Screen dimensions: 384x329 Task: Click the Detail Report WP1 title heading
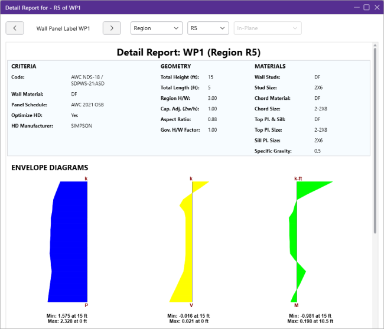coord(188,52)
